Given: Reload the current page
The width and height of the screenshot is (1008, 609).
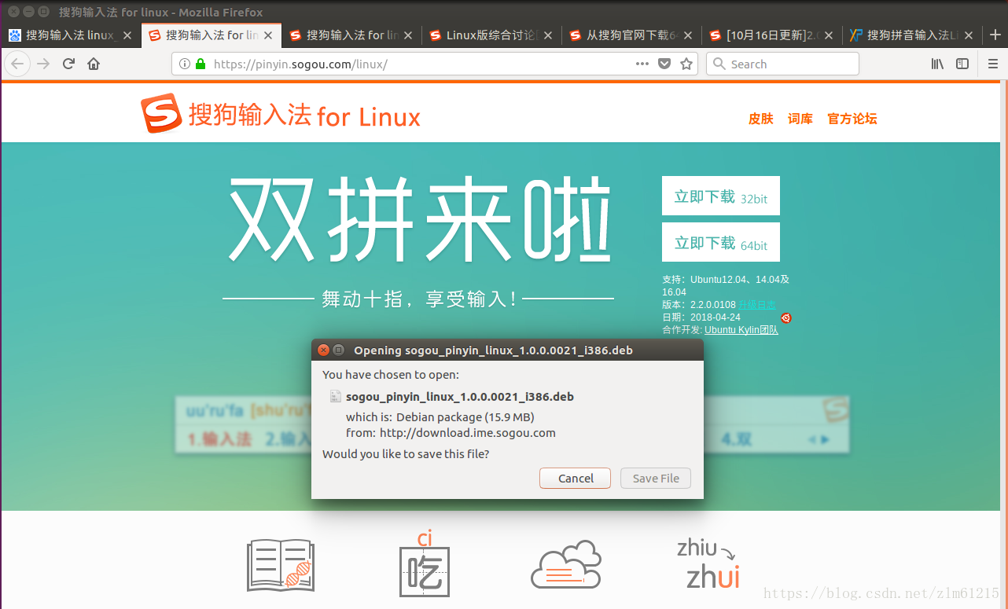Looking at the screenshot, I should pos(68,64).
